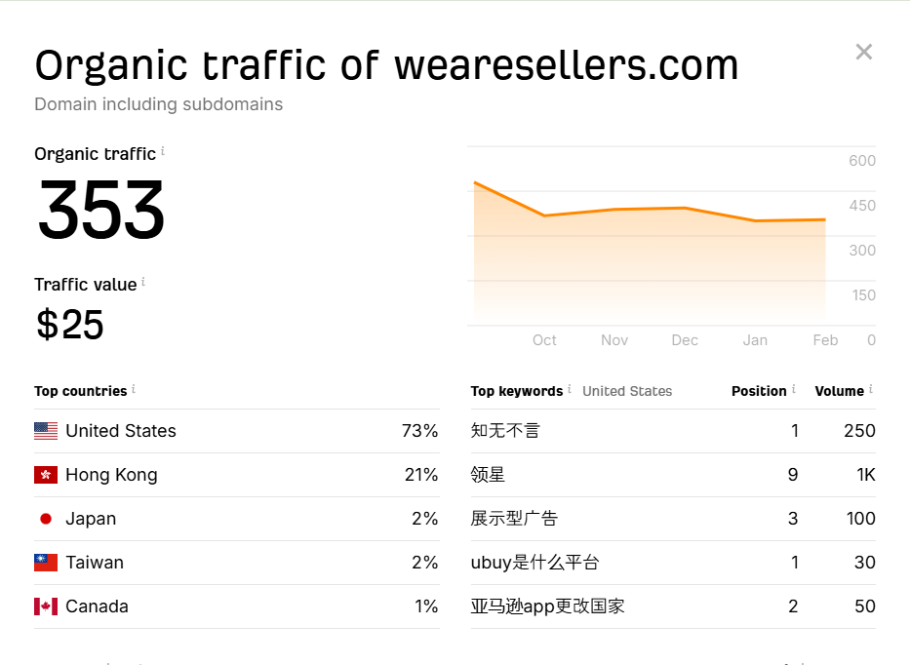Screen dimensions: 910x665
Task: Click the Oct point on traffic chart
Action: 544,215
